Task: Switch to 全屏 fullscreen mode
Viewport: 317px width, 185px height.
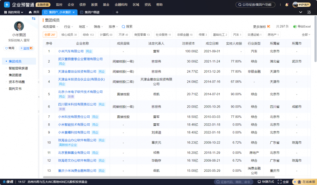Action: (283, 182)
